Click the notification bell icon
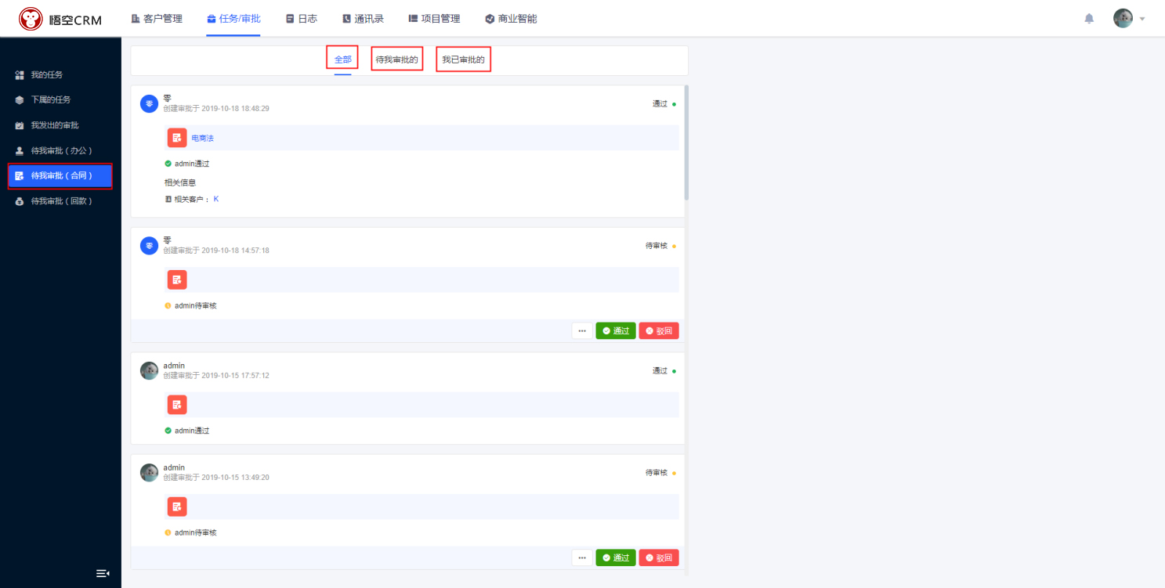Viewport: 1165px width, 588px height. click(1088, 19)
